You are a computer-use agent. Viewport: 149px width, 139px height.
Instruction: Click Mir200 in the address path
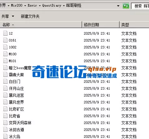click(x=17, y=5)
